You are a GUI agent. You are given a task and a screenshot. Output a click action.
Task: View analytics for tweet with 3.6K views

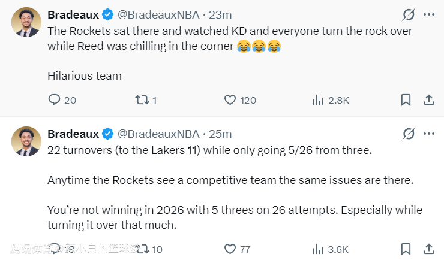[318, 249]
